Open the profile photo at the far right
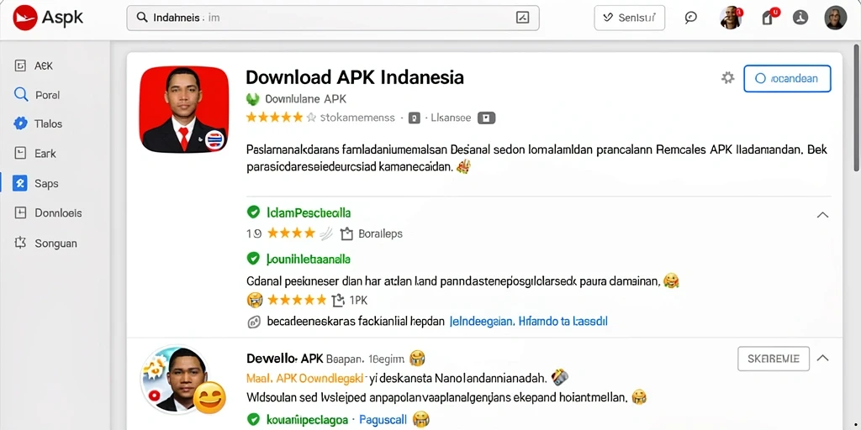The height and width of the screenshot is (430, 861). [x=835, y=18]
